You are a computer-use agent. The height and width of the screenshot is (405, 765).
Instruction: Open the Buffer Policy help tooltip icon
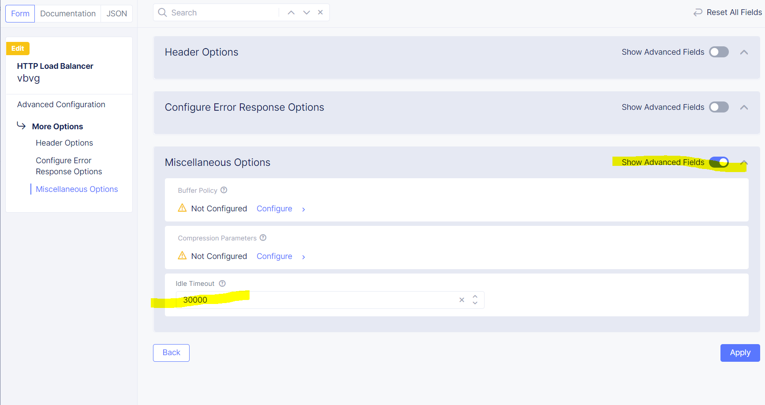pyautogui.click(x=224, y=190)
